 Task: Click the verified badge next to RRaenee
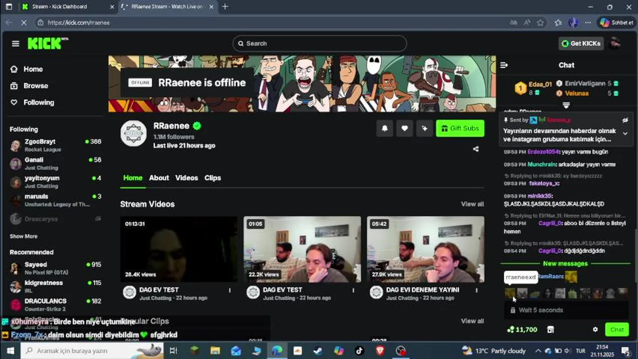tap(197, 126)
